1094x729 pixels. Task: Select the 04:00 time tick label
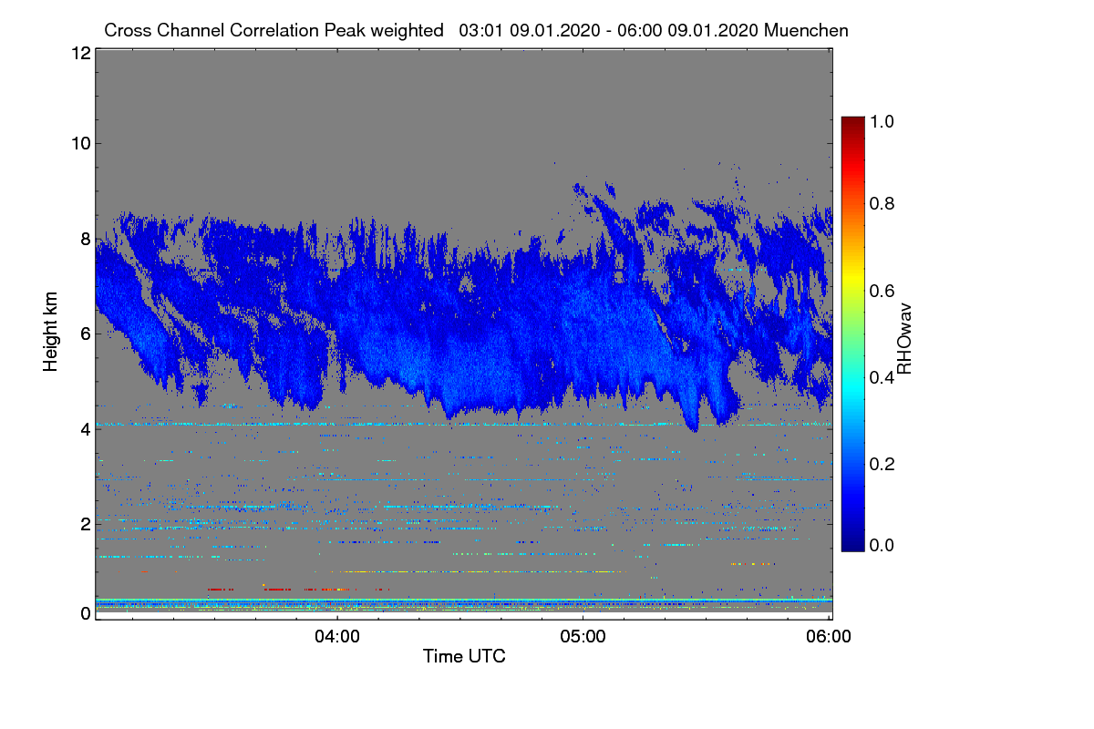coord(337,637)
